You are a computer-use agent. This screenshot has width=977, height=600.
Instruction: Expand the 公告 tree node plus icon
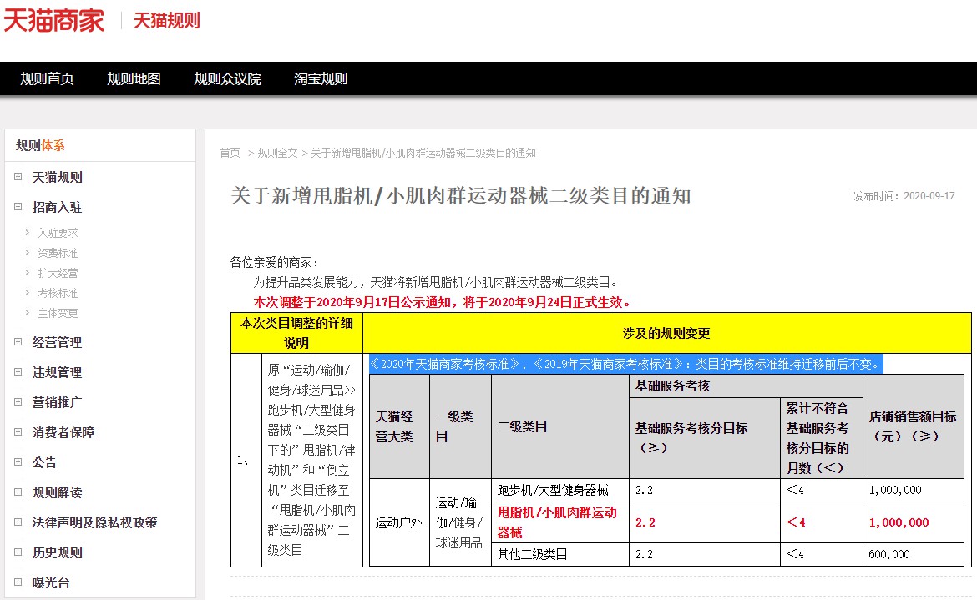point(18,461)
